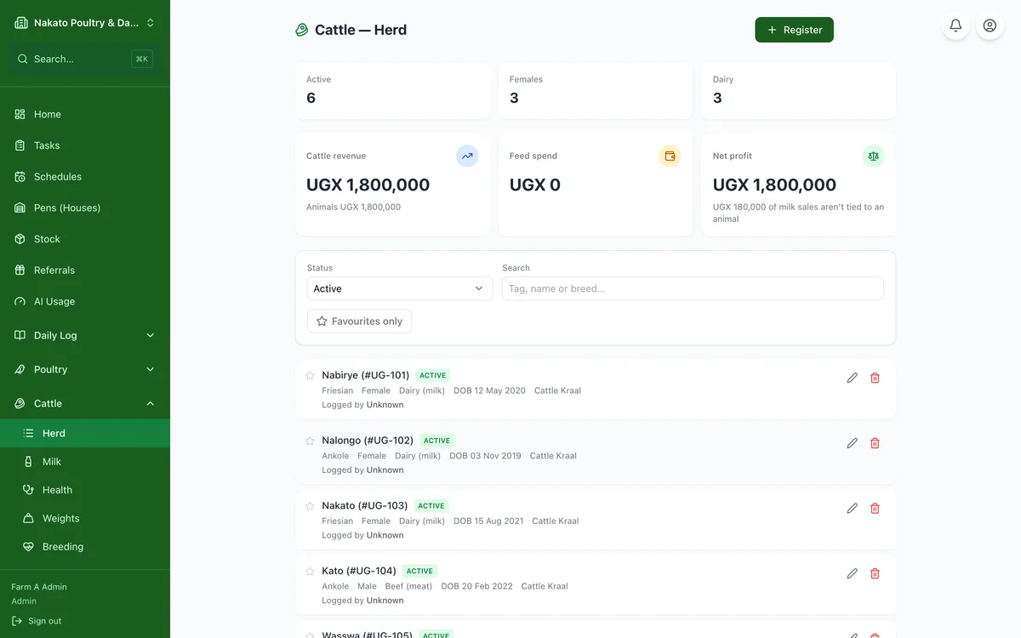This screenshot has height=638, width=1021.
Task: Click the AI Usage gauge icon
Action: [x=20, y=301]
